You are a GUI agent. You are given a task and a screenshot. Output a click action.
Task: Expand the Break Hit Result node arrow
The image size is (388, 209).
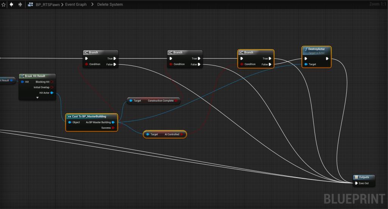[x=37, y=98]
